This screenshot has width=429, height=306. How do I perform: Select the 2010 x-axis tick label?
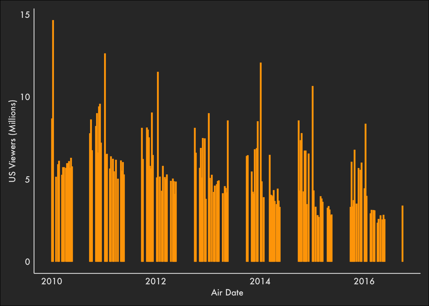click(52, 281)
